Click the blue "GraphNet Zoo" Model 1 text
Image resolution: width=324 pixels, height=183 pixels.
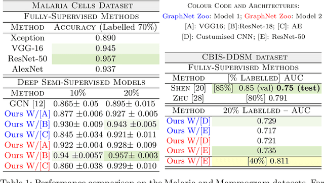point(186,16)
